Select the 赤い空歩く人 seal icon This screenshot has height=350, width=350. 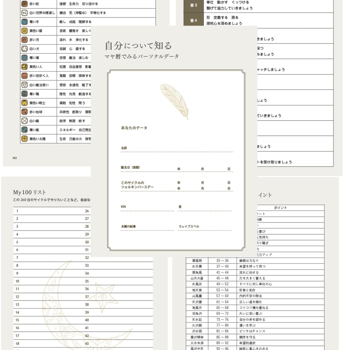(24, 76)
